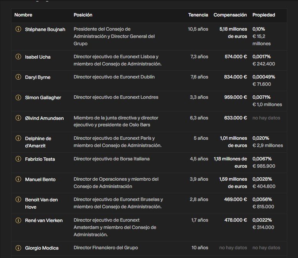298x258 pixels.
Task: Click position Director Financiero del Grupo
Action: click(106, 248)
